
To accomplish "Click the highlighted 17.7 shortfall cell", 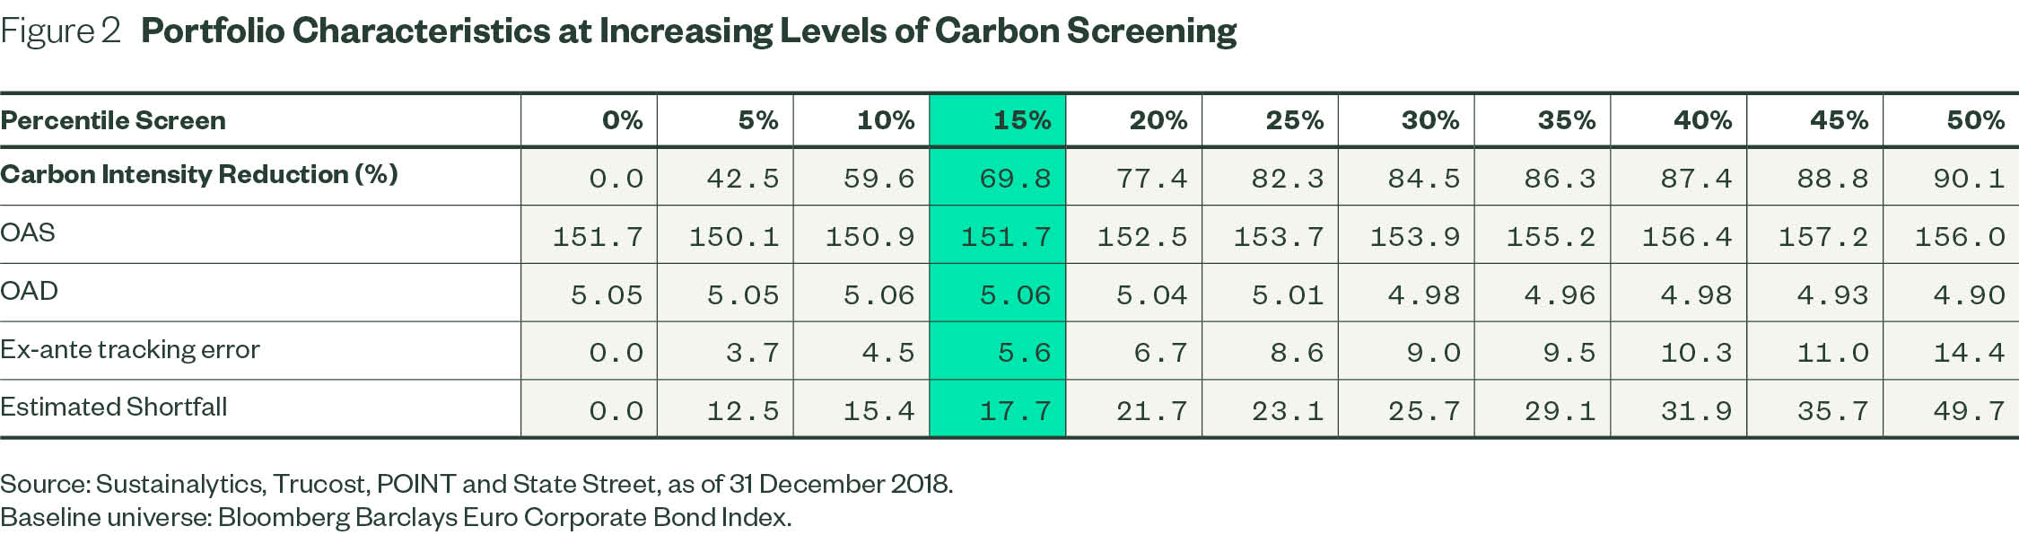I will (1015, 410).
